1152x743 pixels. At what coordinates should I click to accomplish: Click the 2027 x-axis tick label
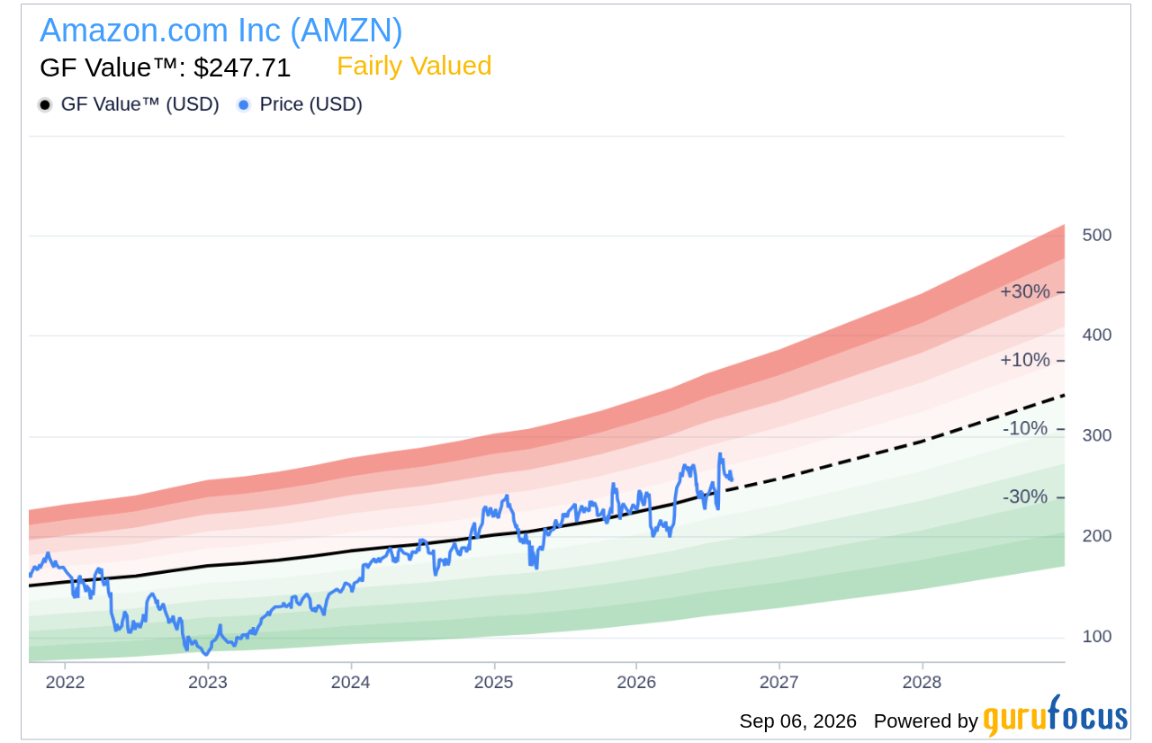(779, 682)
